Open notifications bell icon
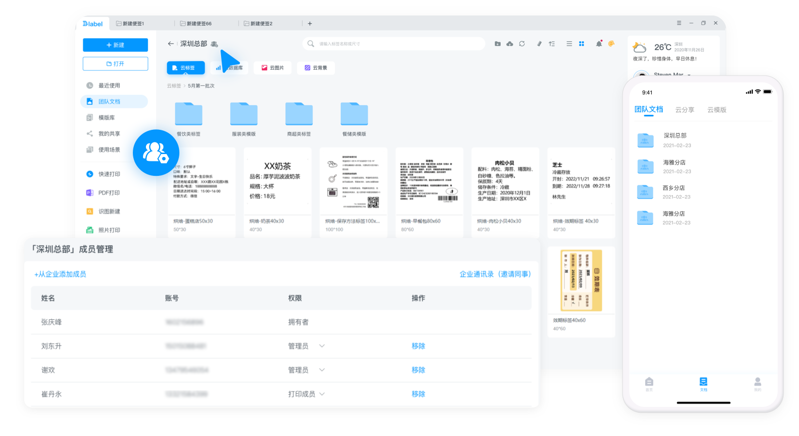Viewport: 799px width, 436px height. coord(599,44)
